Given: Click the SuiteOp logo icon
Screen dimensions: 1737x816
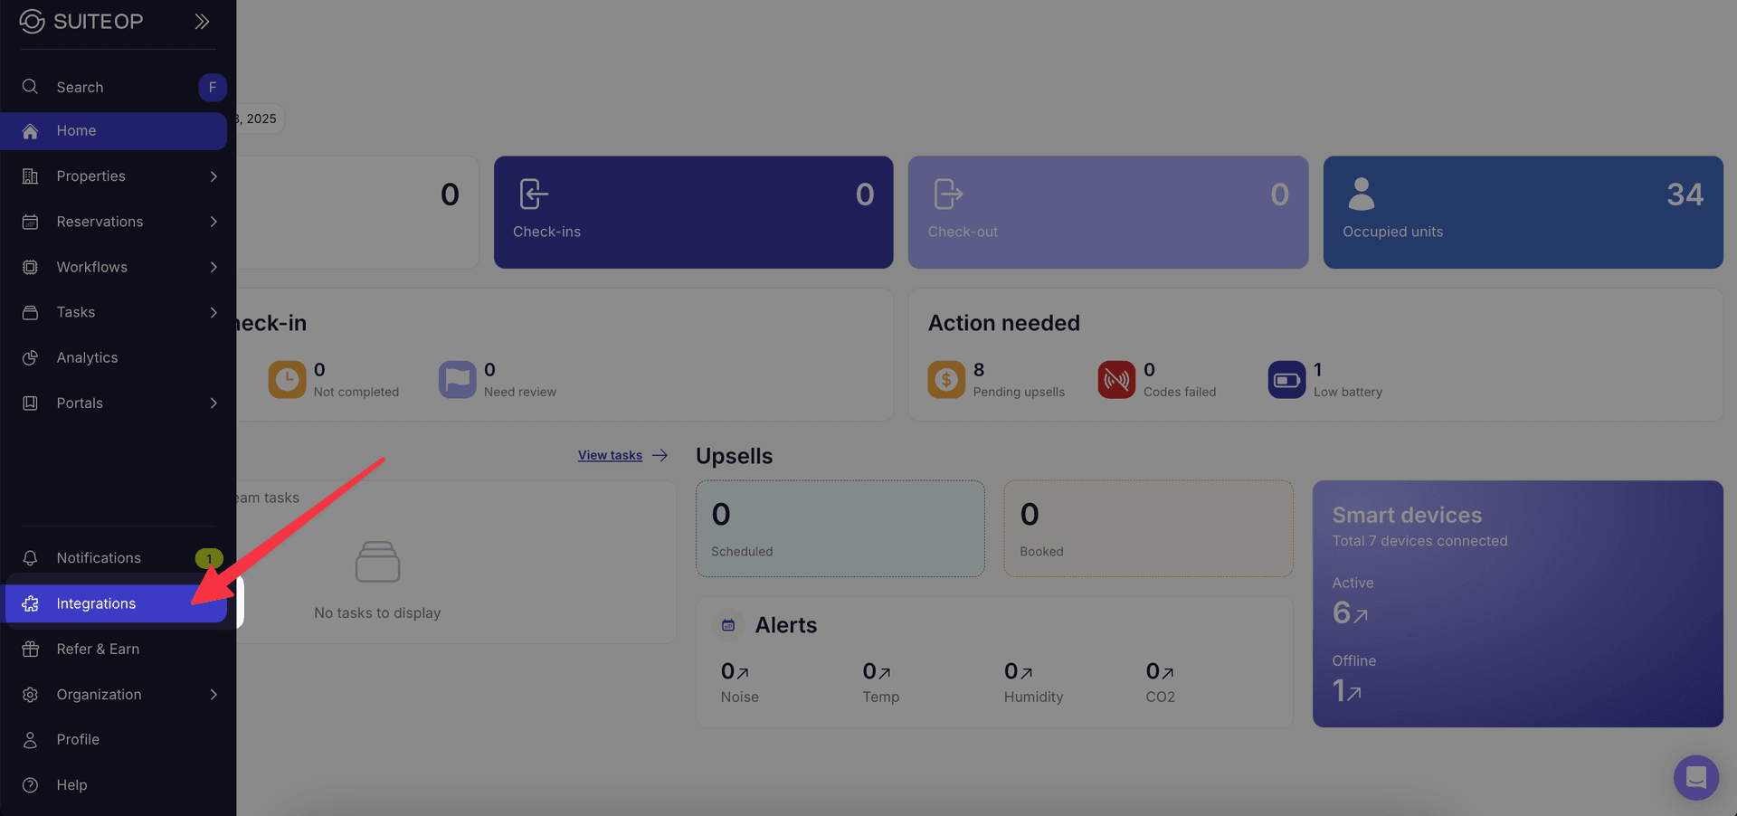Looking at the screenshot, I should pyautogui.click(x=32, y=22).
